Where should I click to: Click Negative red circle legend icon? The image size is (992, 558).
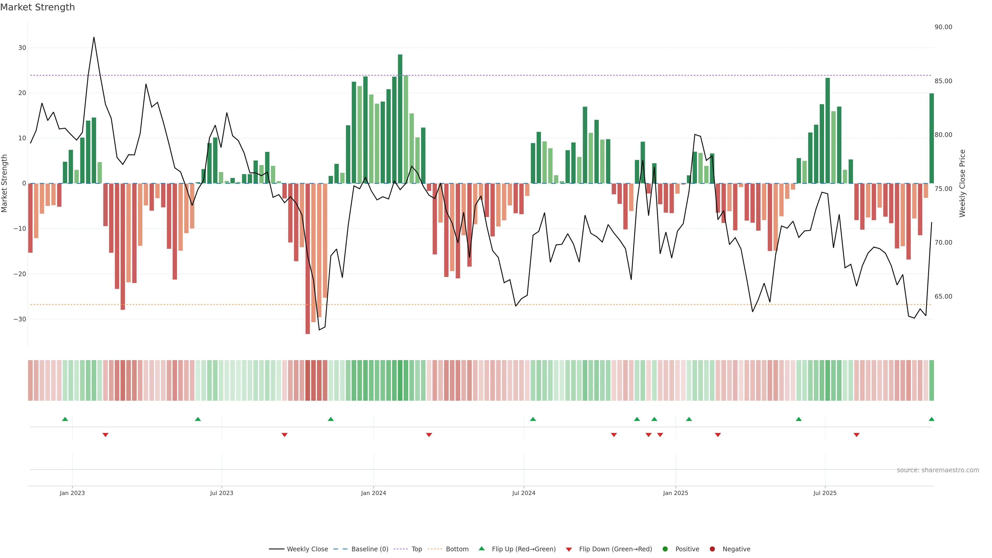712,549
